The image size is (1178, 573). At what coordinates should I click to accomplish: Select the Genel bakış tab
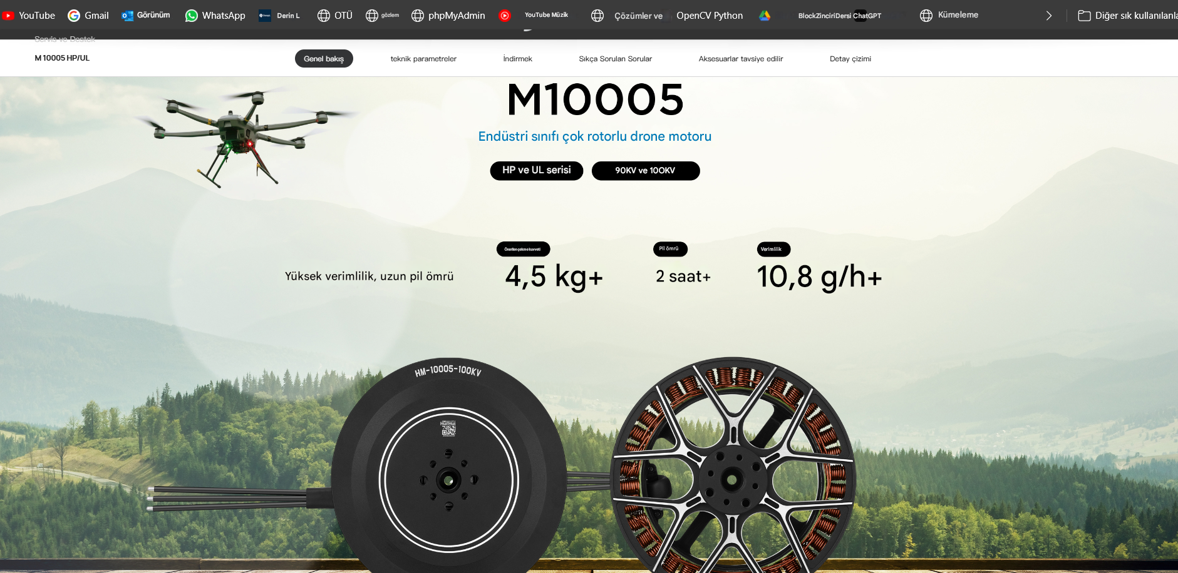coord(324,59)
